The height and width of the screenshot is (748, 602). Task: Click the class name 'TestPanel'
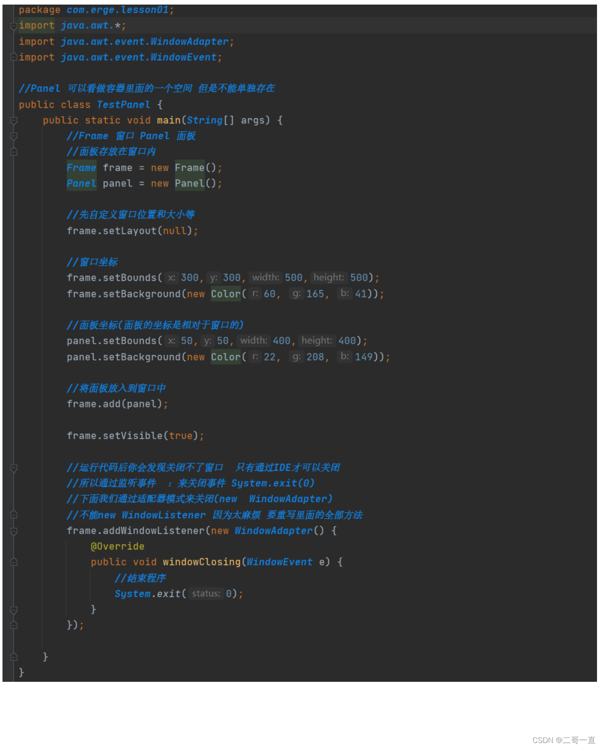124,105
